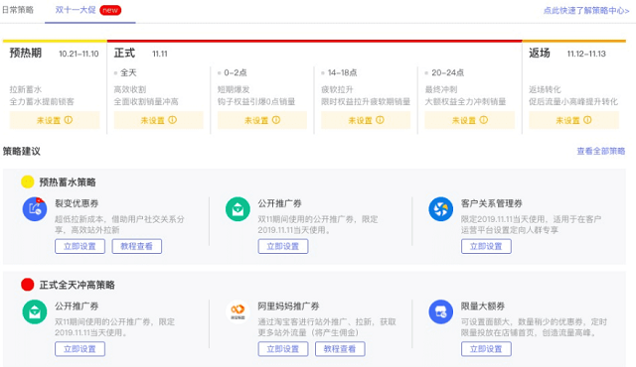This screenshot has height=367, width=636.
Task: Click 未设置 under 返场 返场转化
Action: (574, 120)
